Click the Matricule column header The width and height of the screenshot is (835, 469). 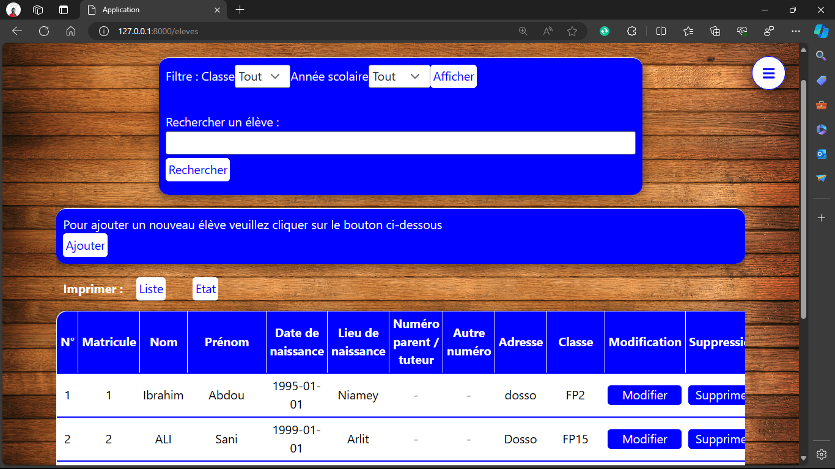pyautogui.click(x=109, y=342)
